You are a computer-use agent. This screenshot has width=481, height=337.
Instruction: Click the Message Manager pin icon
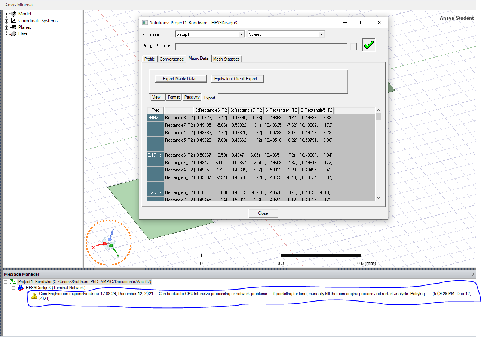pos(472,274)
